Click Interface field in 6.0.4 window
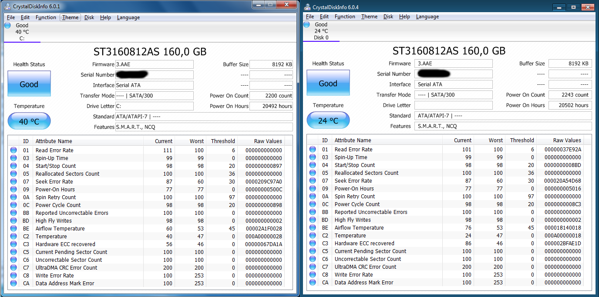The image size is (599, 297). (454, 84)
